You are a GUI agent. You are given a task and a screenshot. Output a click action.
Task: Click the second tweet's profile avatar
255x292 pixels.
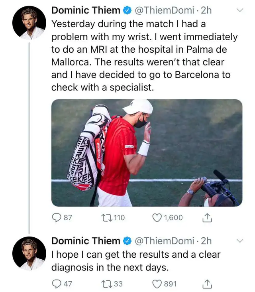(x=29, y=253)
